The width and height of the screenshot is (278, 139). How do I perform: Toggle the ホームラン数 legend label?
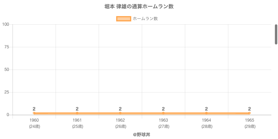[145, 19]
